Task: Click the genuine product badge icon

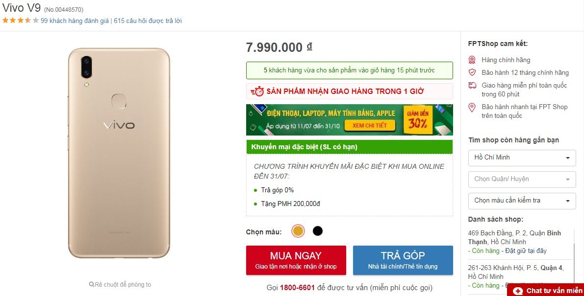Action: [x=472, y=60]
